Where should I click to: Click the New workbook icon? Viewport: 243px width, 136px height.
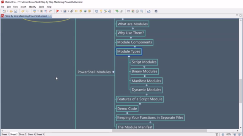coord(4,11)
